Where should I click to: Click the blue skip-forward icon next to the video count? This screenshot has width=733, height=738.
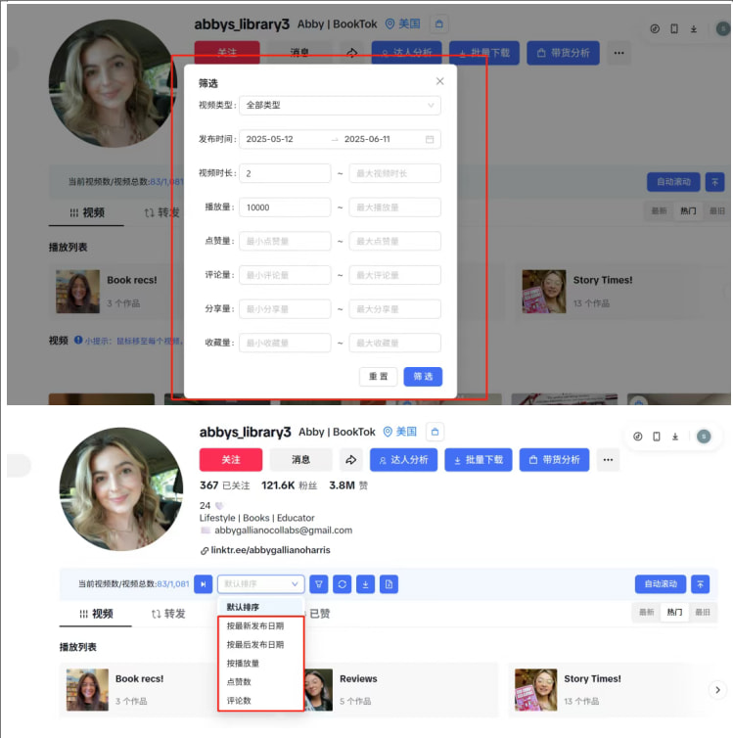[x=203, y=584]
